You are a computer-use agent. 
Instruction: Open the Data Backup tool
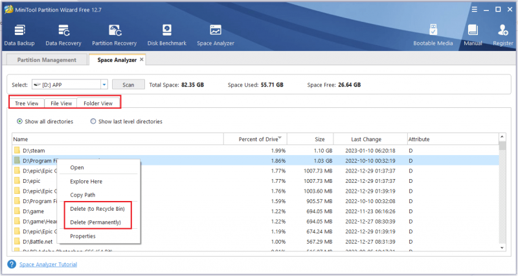[19, 36]
